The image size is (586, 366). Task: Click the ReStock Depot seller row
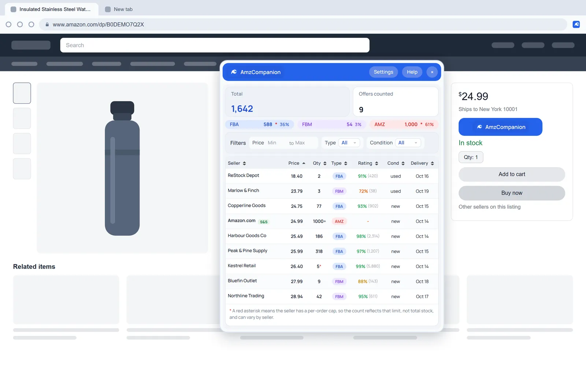pyautogui.click(x=332, y=176)
